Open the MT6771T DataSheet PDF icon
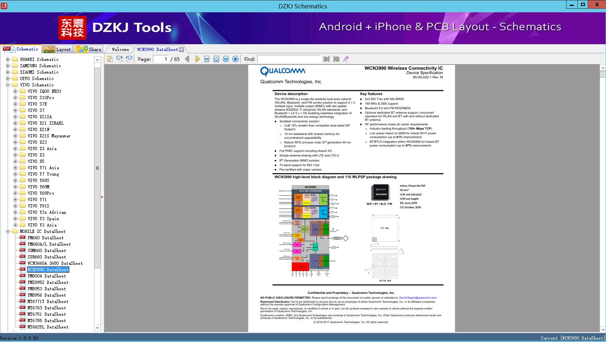Image resolution: width=606 pixels, height=342 pixels. tap(22, 301)
